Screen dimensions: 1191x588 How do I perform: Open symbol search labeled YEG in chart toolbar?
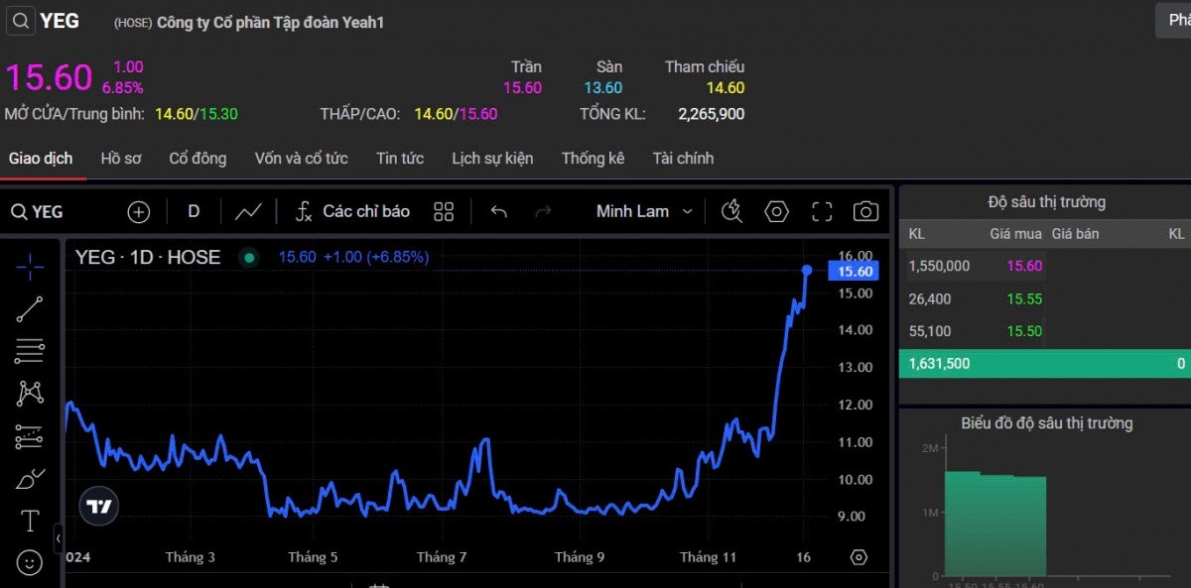click(x=37, y=211)
